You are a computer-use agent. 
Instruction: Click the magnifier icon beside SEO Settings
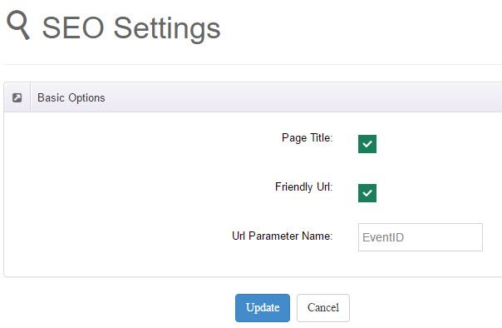(18, 25)
